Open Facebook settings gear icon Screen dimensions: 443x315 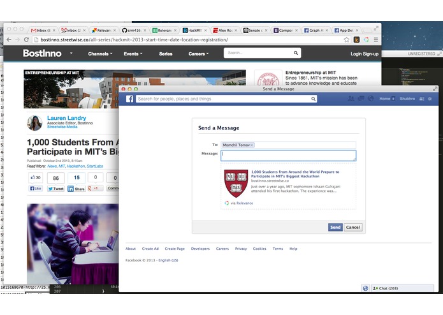pos(430,99)
